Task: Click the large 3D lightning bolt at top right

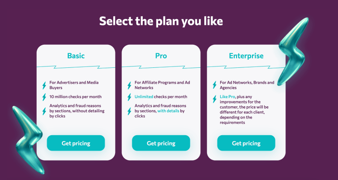Action: (293, 52)
